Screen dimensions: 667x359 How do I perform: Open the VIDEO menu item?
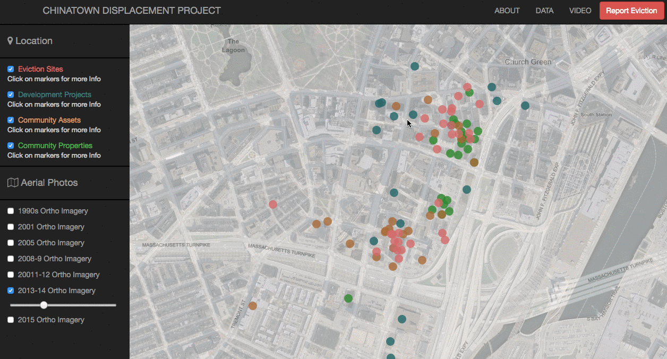click(x=580, y=11)
